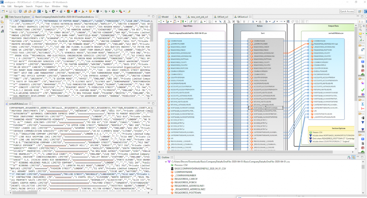This screenshot has width=367, height=198.
Task: Open the External Tools dropdown arrow
Action: coord(124,11)
